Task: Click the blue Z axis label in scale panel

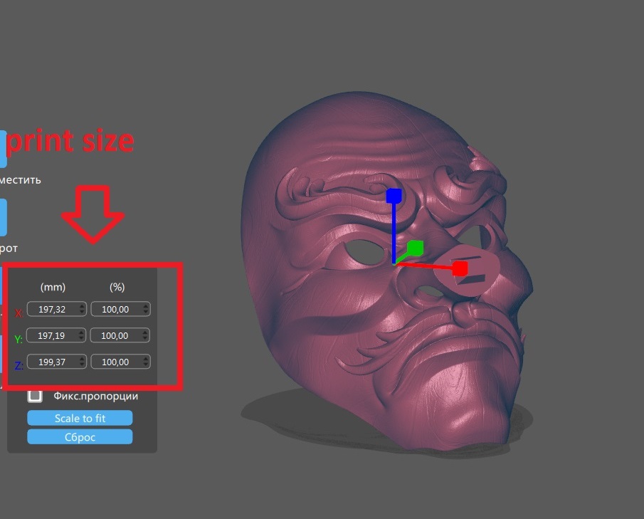Action: 18,364
